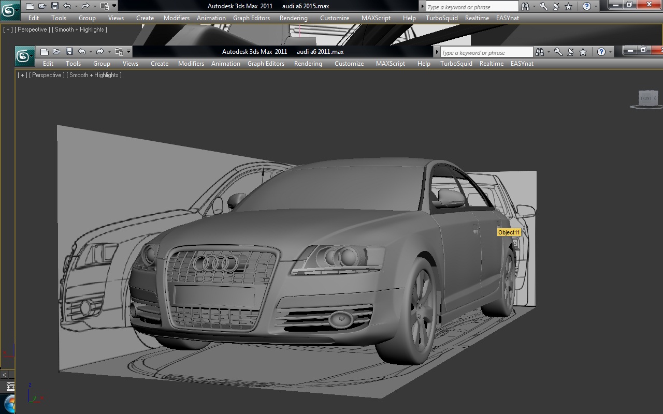Viewport: 663px width, 414px height.
Task: Click Project Folder icon in audi a6 2015 window
Action: [x=104, y=6]
